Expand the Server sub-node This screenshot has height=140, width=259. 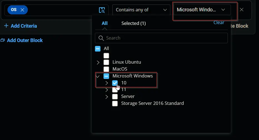pos(106,97)
